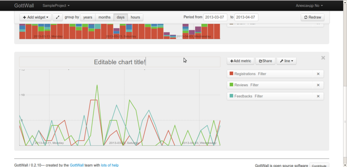This screenshot has width=347, height=167.
Task: Open the SampleProject dropdown menu
Action: 56,6
